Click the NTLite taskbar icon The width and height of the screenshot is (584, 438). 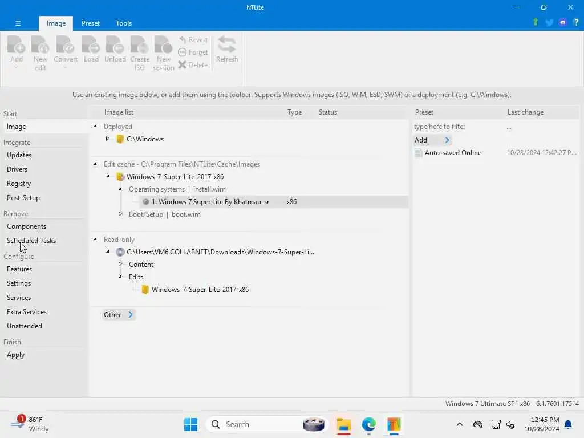pyautogui.click(x=394, y=424)
